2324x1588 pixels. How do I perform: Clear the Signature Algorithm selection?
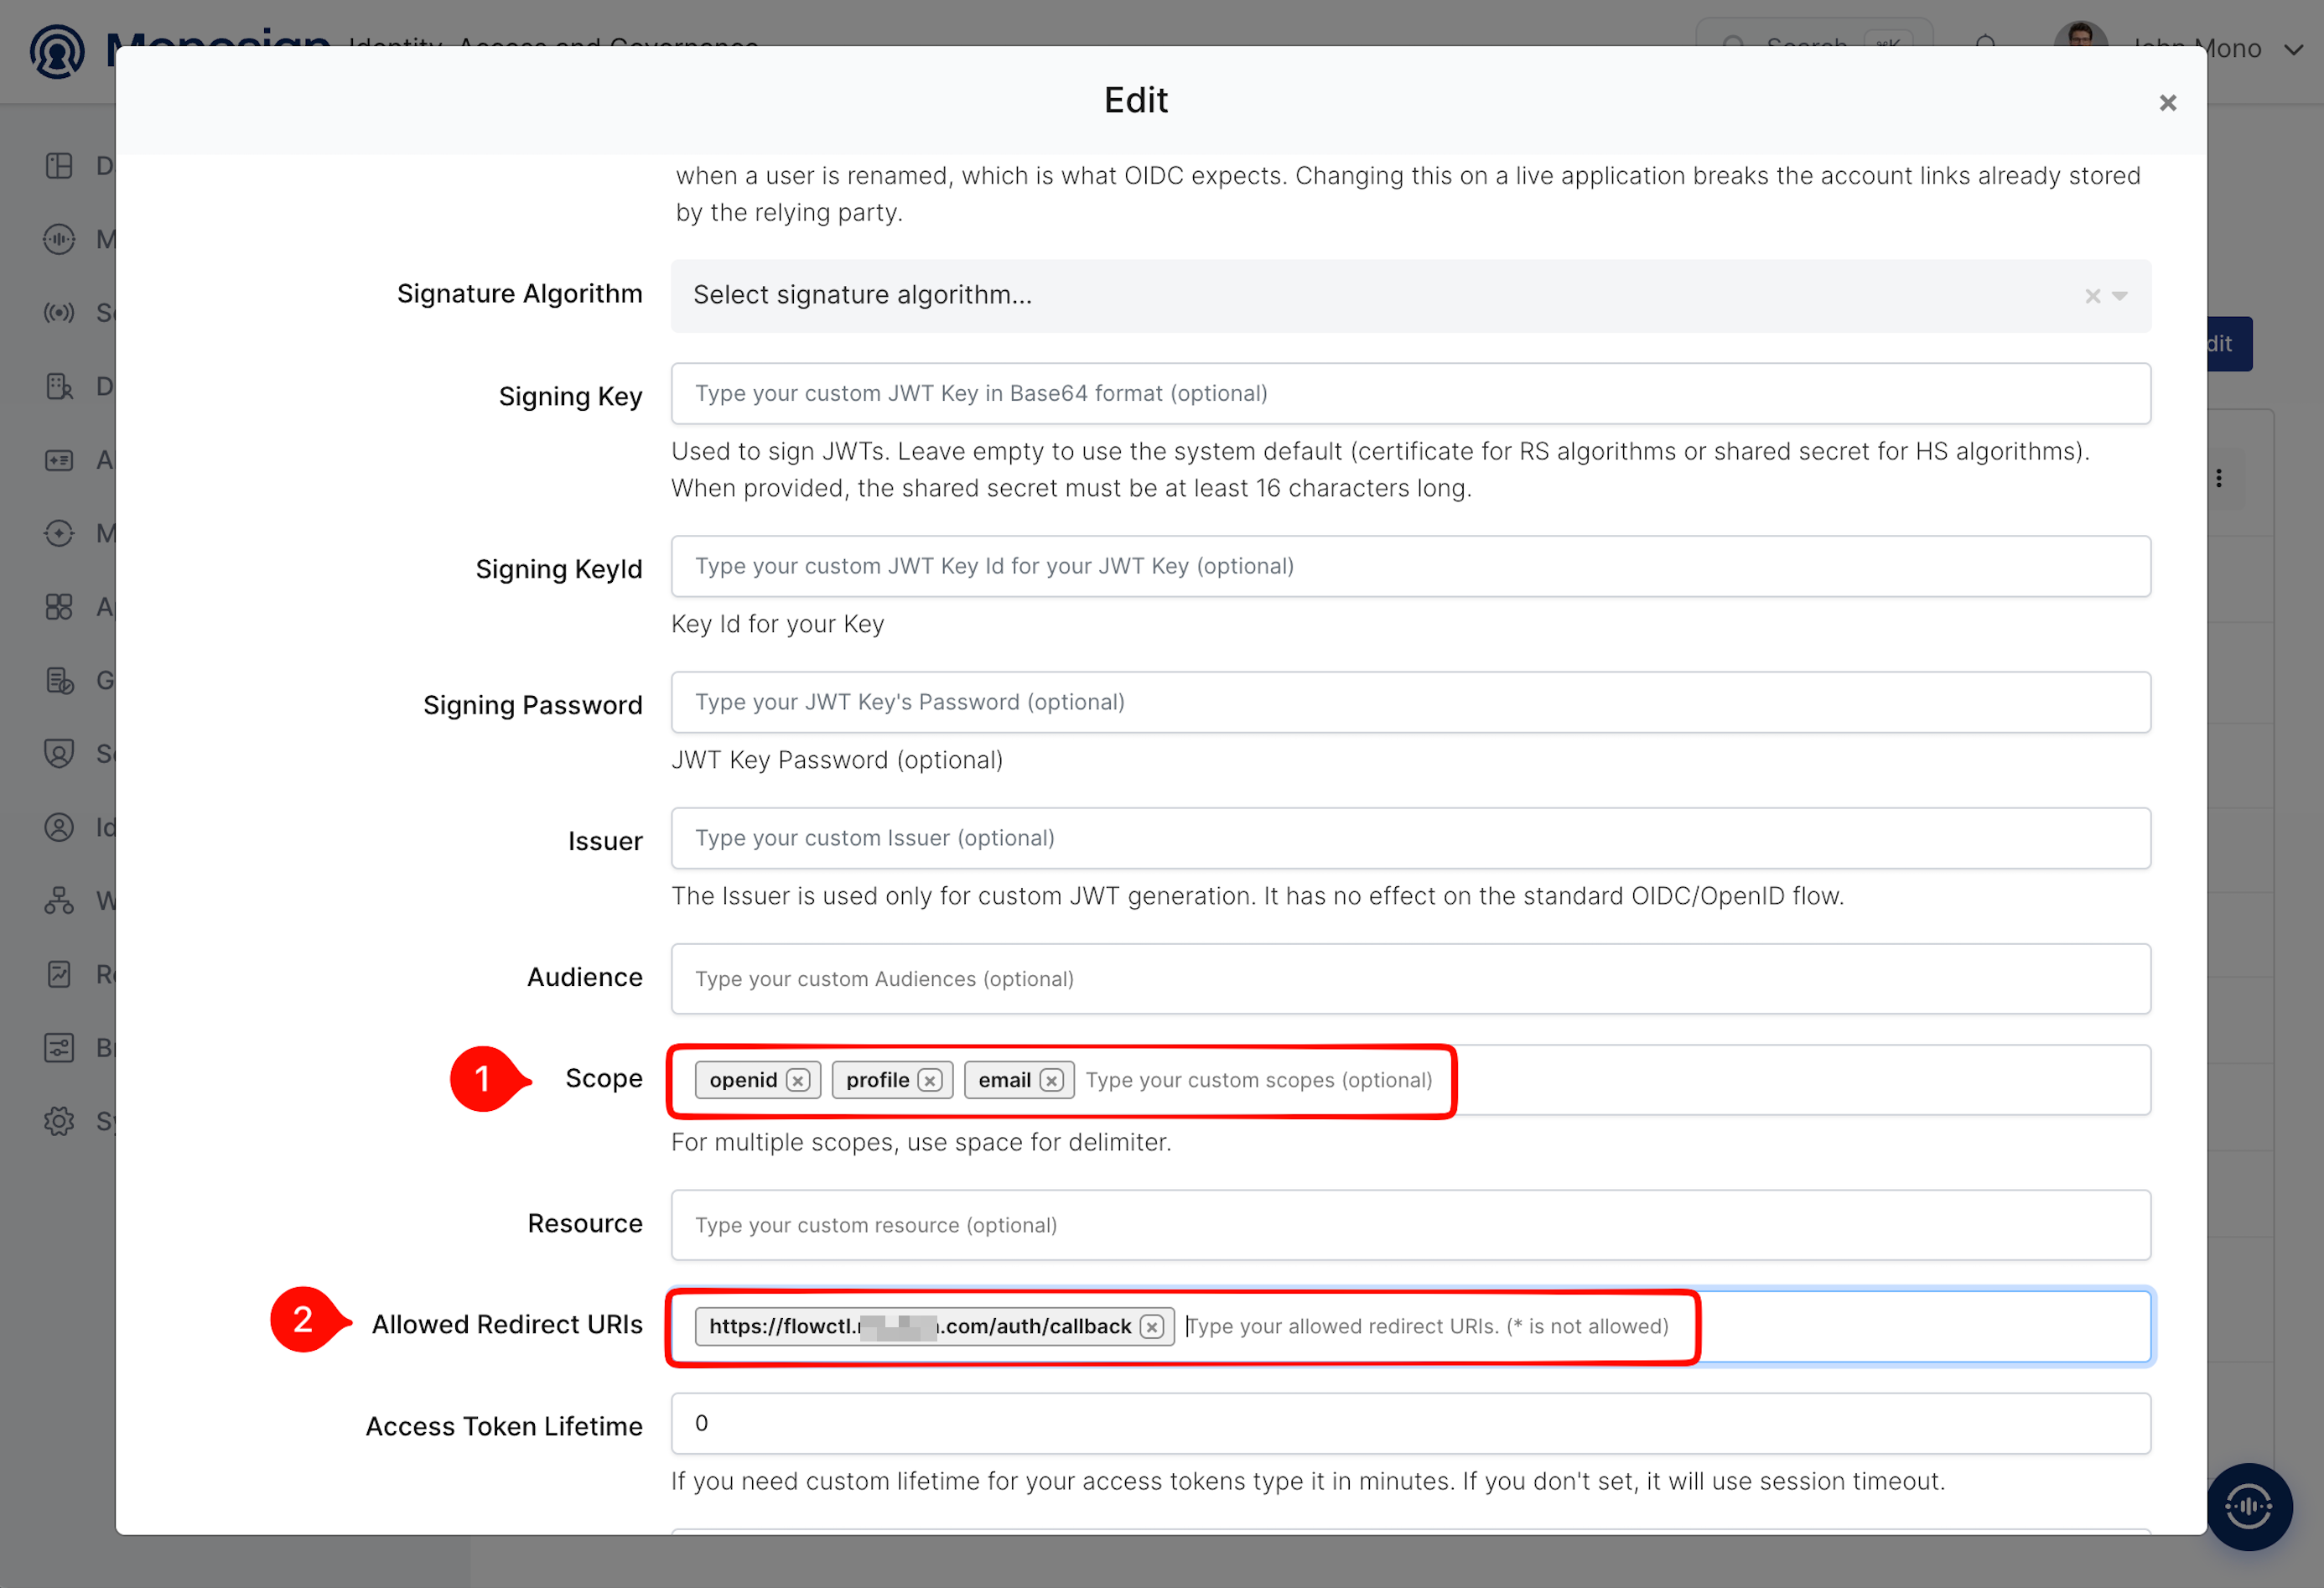point(2092,296)
